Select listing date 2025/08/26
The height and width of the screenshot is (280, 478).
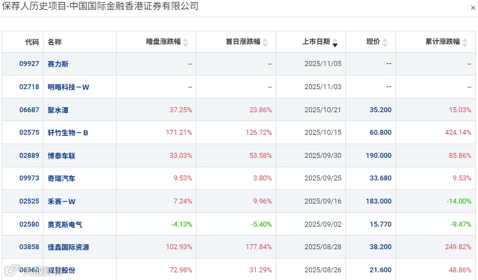323,270
